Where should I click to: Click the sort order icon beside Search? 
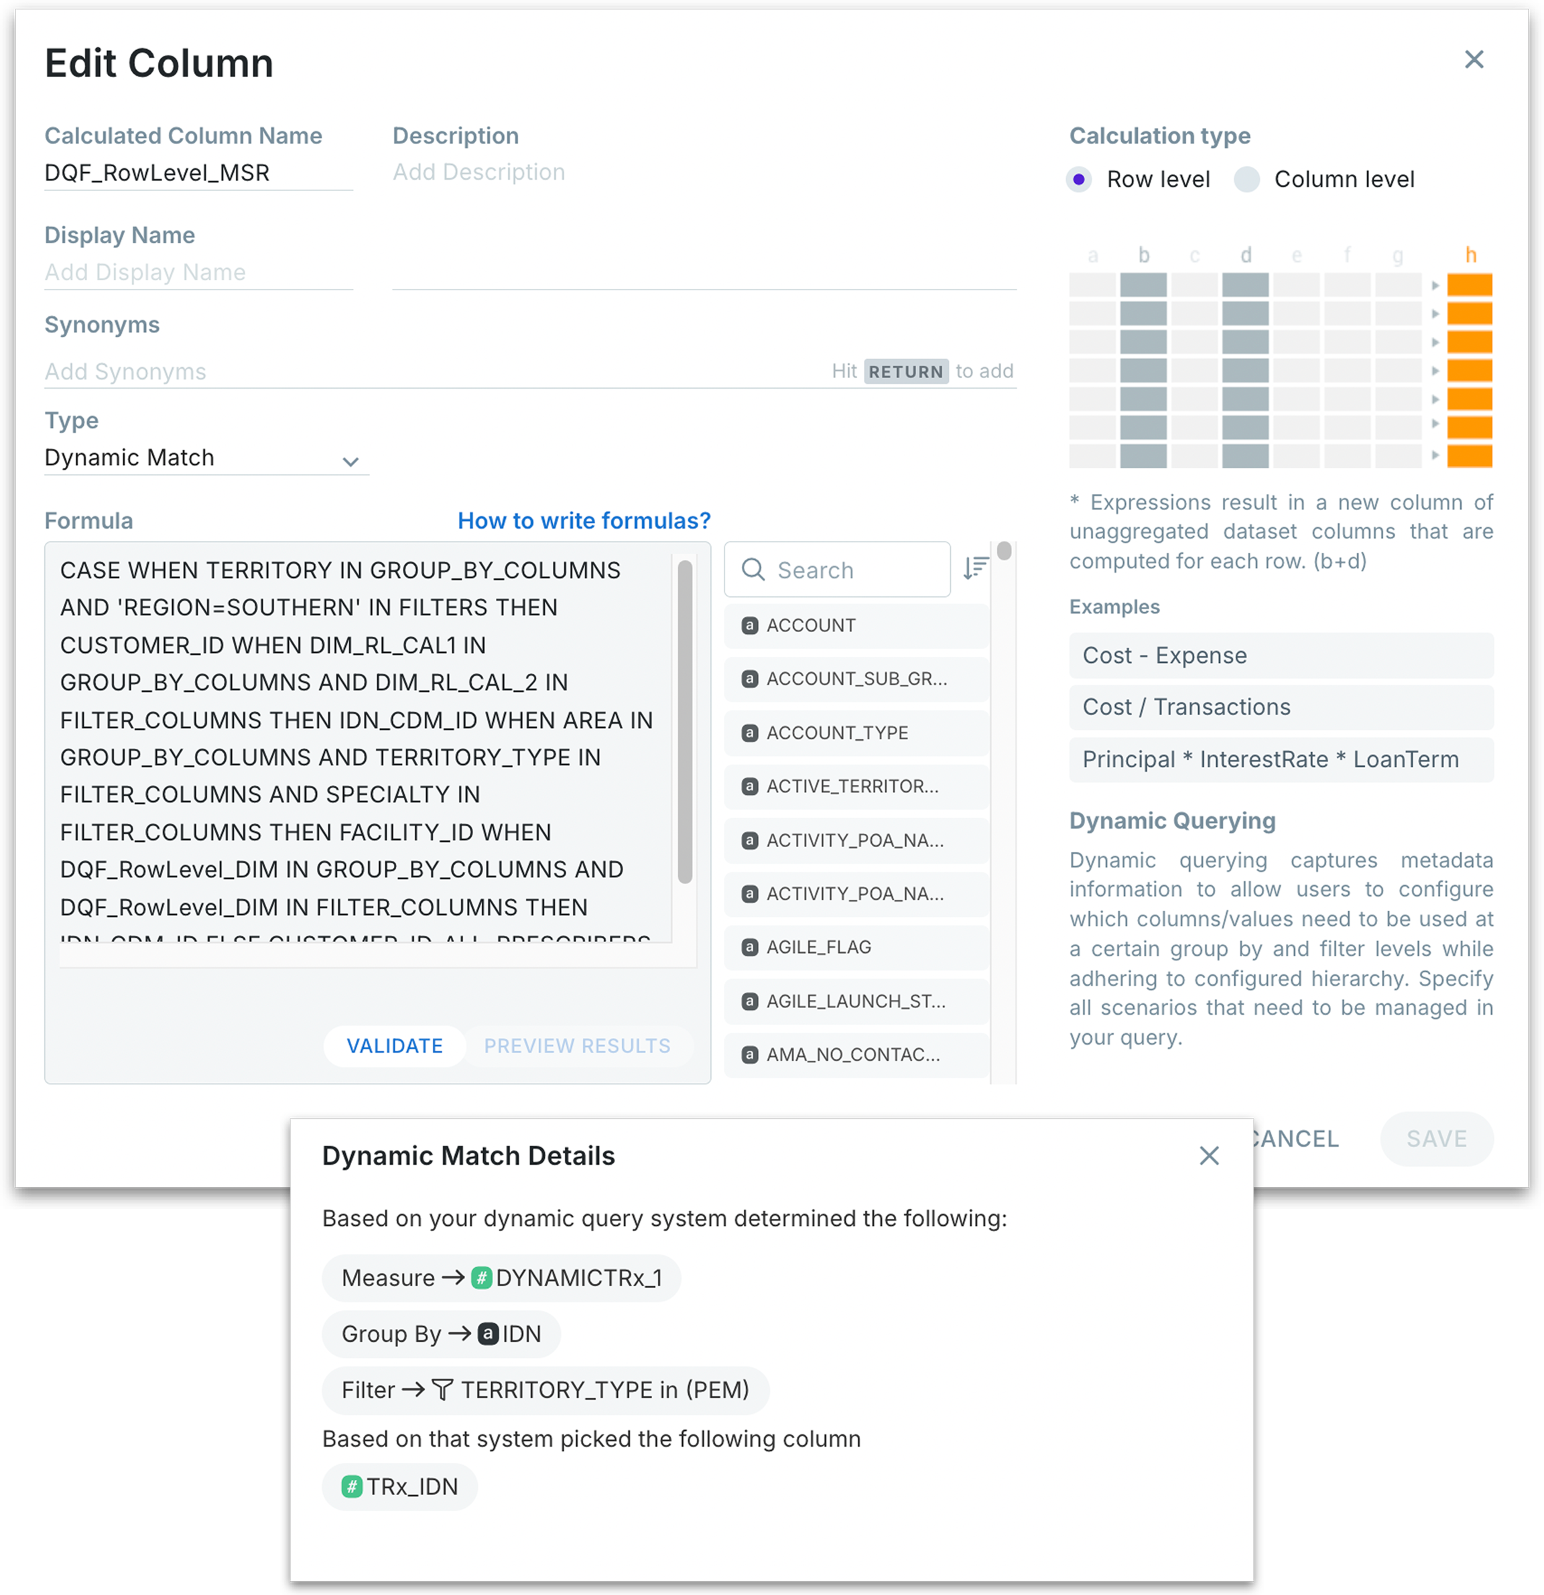tap(975, 569)
